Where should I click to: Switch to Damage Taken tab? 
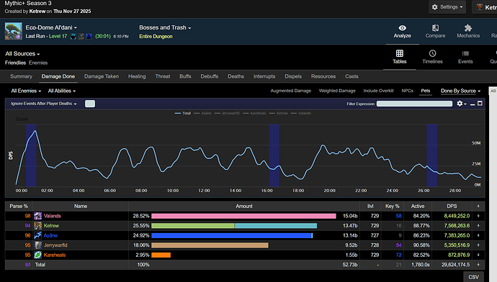(x=102, y=76)
